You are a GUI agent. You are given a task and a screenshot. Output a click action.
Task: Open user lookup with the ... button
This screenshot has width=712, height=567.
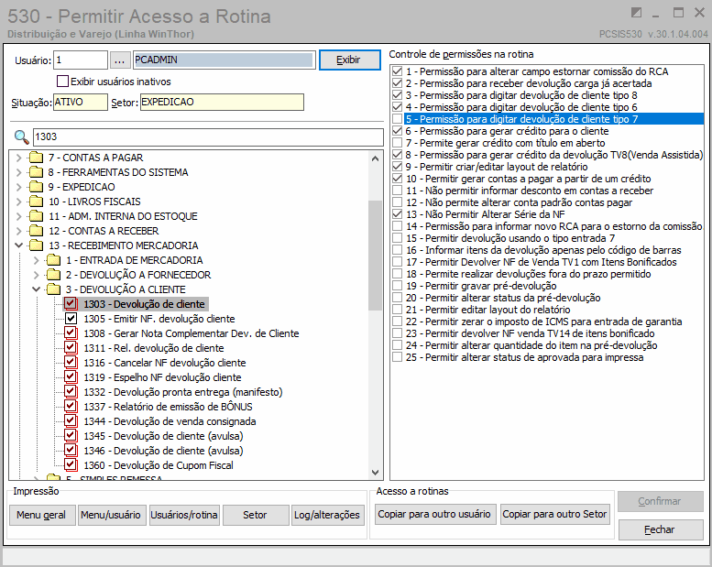coord(119,60)
